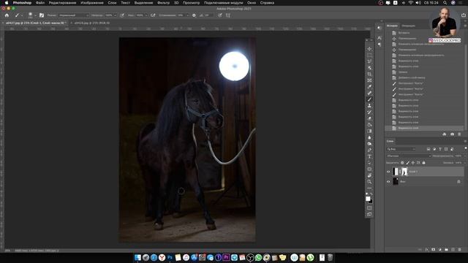Select the Hand tool
Image resolution: width=468 pixels, height=263 pixels.
pos(369,175)
